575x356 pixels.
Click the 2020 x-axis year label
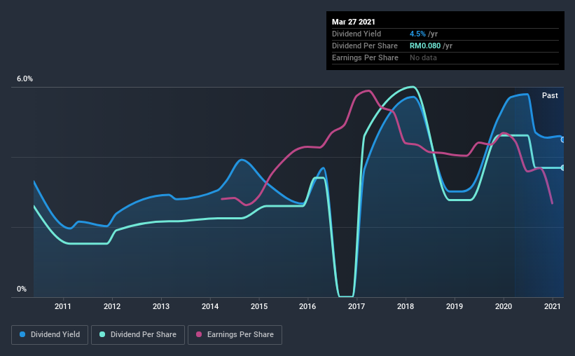(504, 306)
